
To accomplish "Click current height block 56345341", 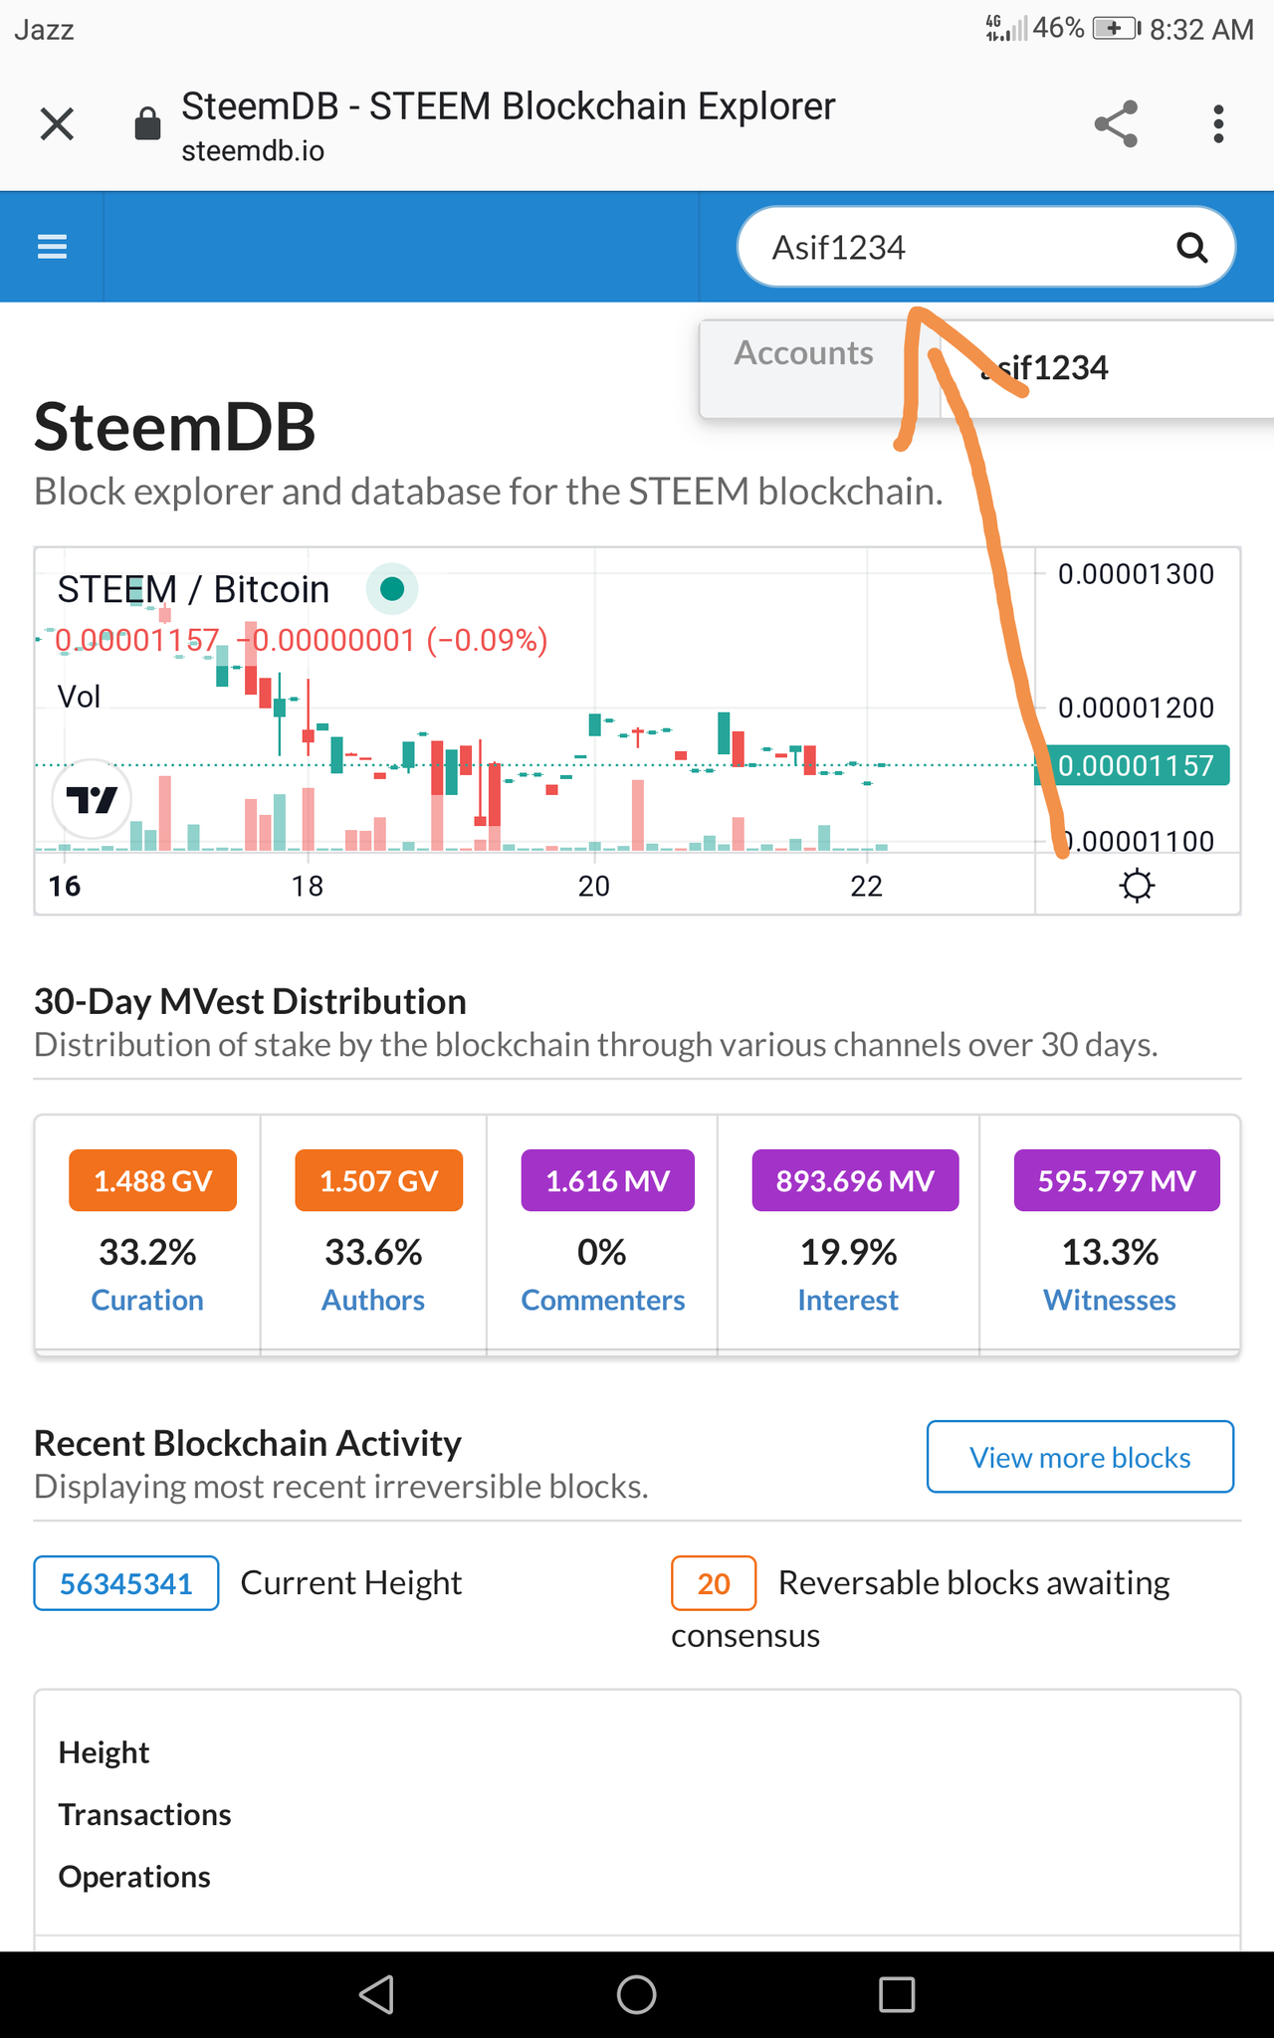I will (x=126, y=1583).
